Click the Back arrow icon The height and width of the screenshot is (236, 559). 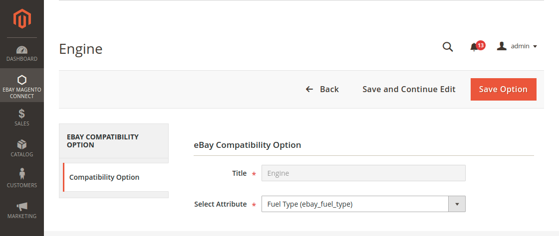point(309,90)
